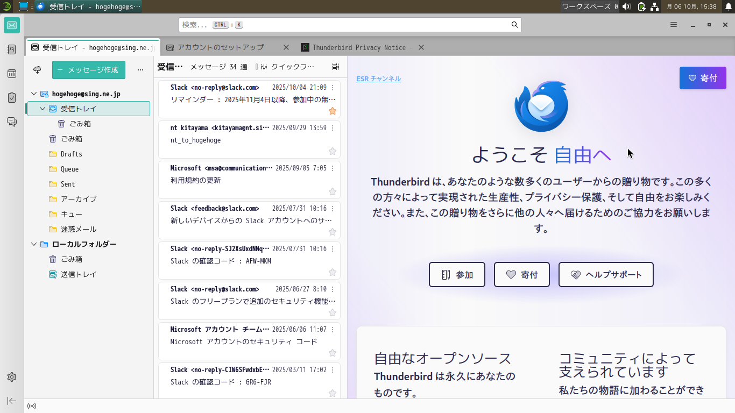Select the Sent folder

[89, 184]
